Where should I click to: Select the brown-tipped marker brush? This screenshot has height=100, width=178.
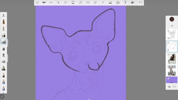point(4,22)
